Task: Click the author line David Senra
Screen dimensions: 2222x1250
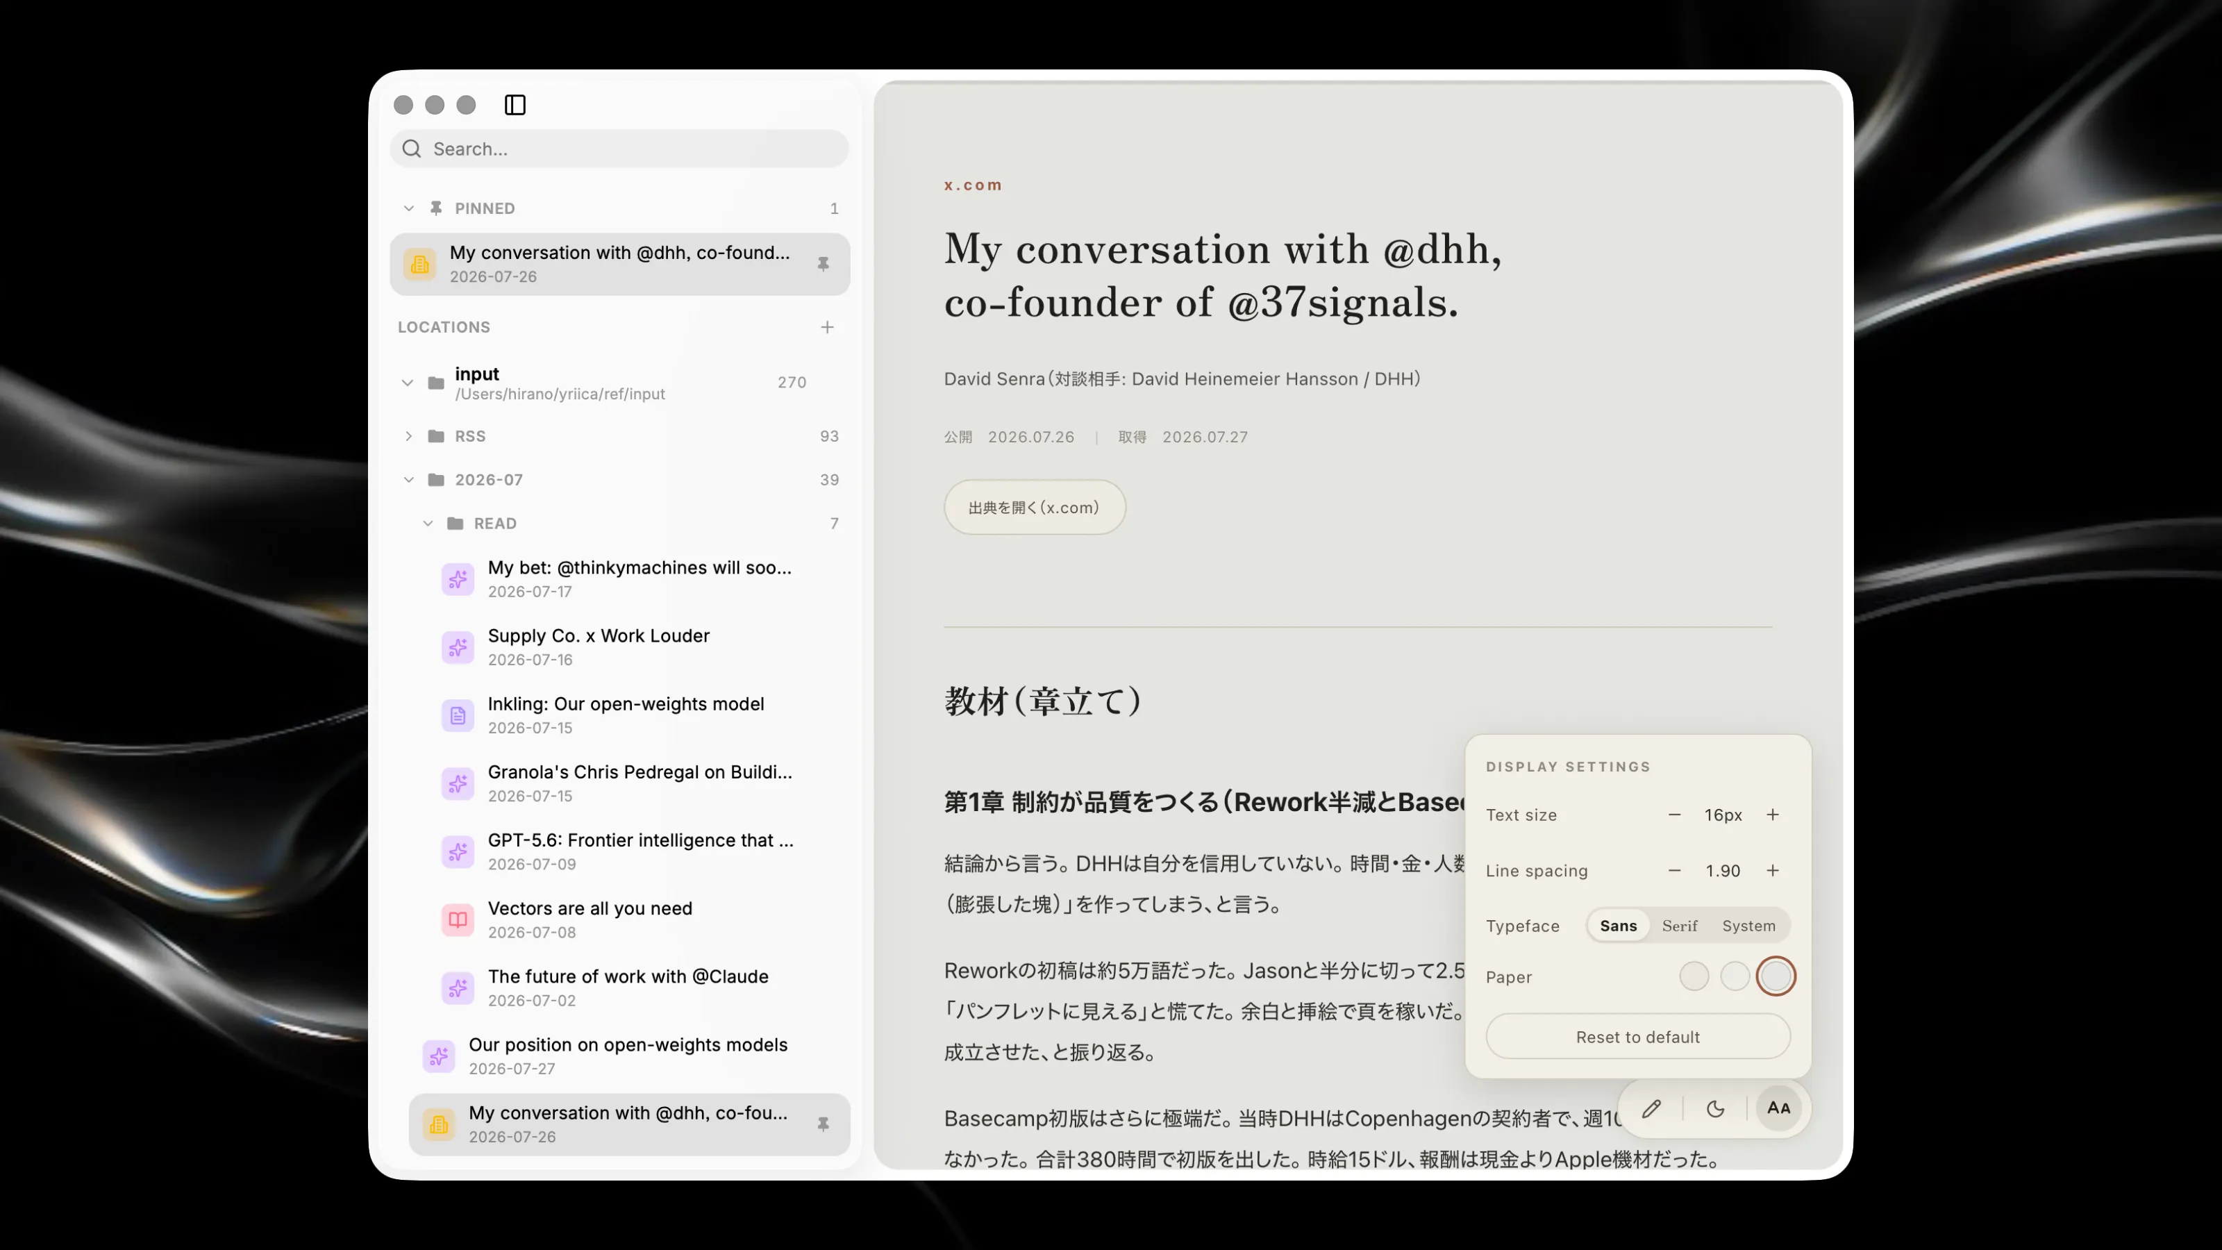Action: (1182, 378)
